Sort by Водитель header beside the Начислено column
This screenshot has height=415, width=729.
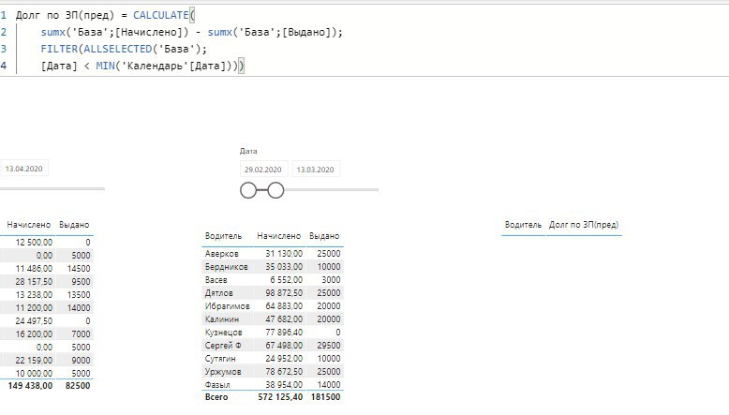pos(223,236)
